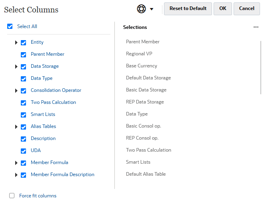This screenshot has width=264, height=203.
Task: Uncheck the UDA column checkbox
Action: click(x=24, y=151)
